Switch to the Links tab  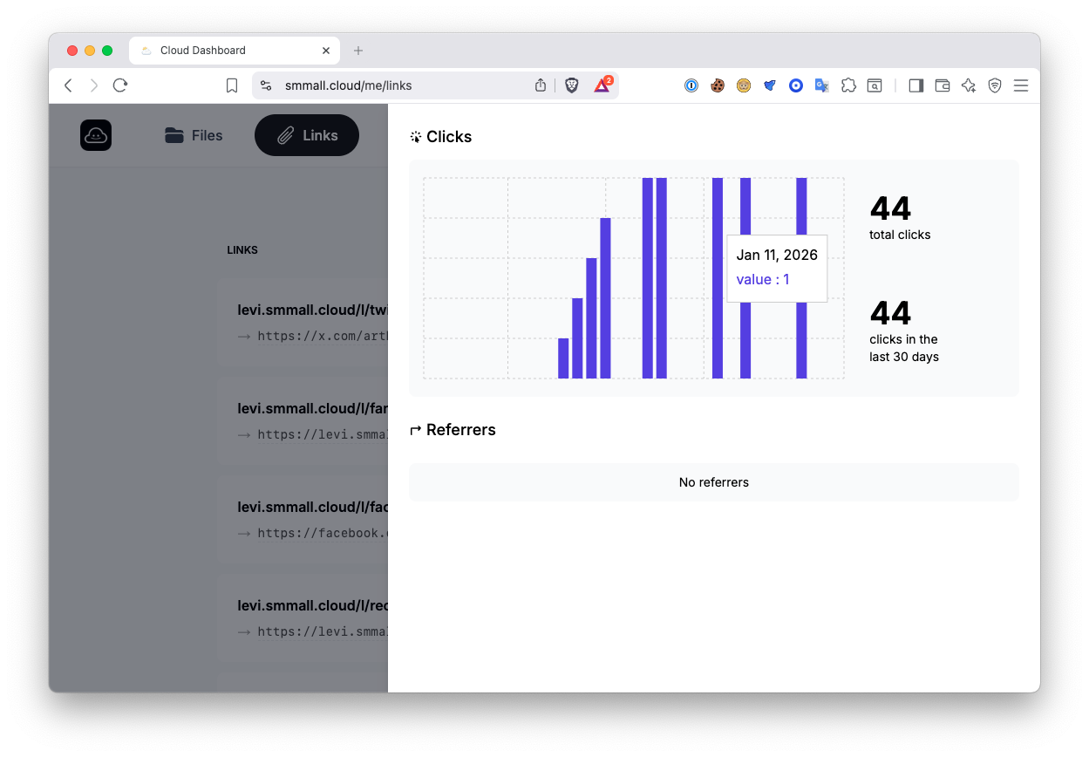(x=307, y=135)
